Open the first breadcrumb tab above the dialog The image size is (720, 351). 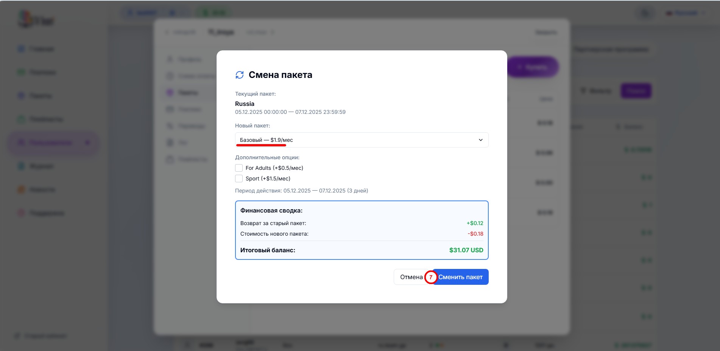pos(182,32)
